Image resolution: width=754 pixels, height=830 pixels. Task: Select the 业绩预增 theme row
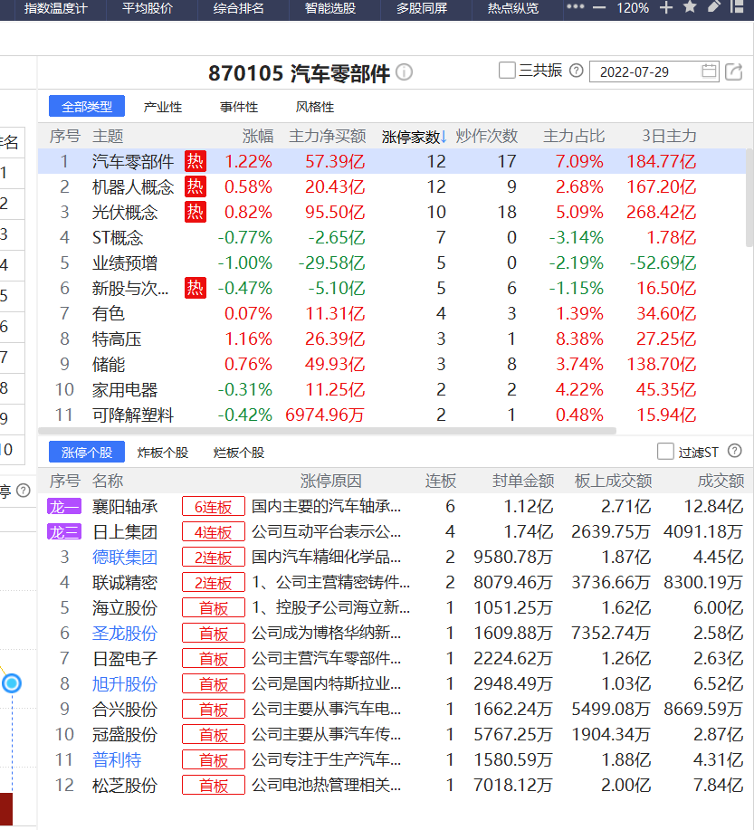point(392,262)
